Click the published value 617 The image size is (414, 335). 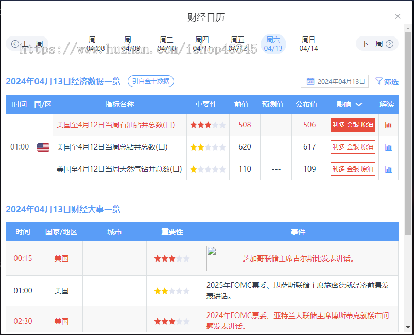coord(309,147)
